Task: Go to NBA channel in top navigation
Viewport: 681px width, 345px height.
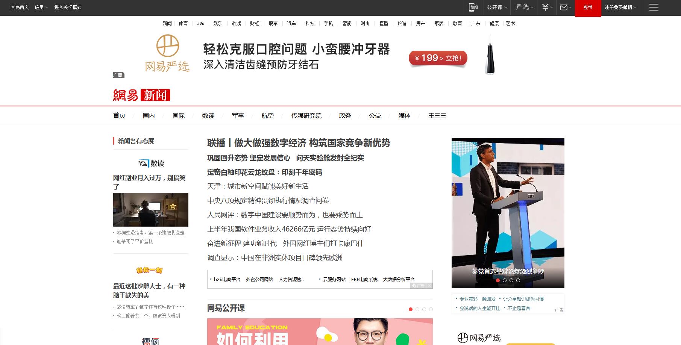Action: coord(201,23)
